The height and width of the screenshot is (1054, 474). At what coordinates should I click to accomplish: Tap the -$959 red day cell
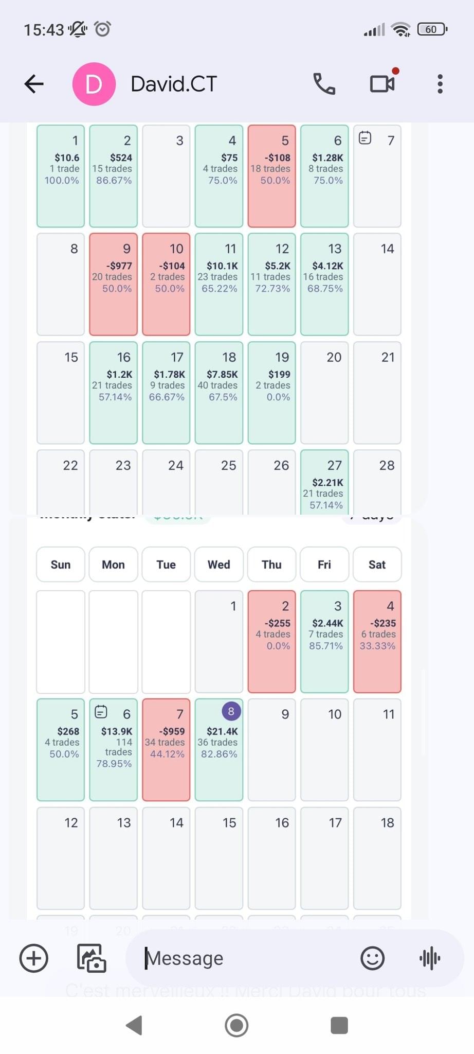[166, 749]
